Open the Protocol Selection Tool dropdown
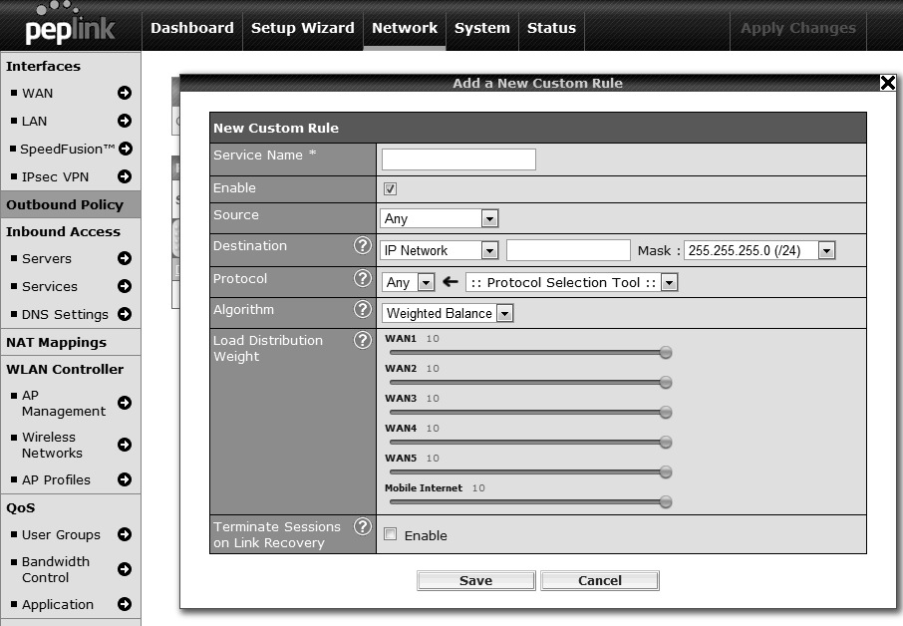 point(571,282)
